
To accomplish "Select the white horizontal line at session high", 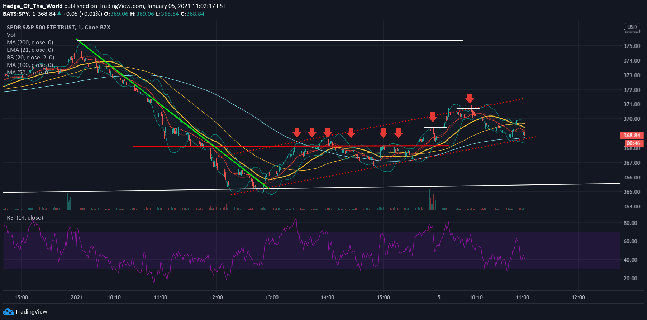I will pyautogui.click(x=270, y=40).
